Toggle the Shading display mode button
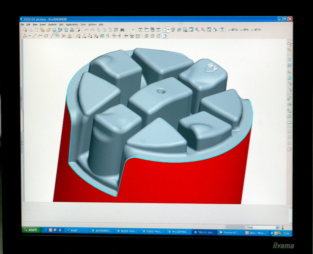 (x=164, y=36)
